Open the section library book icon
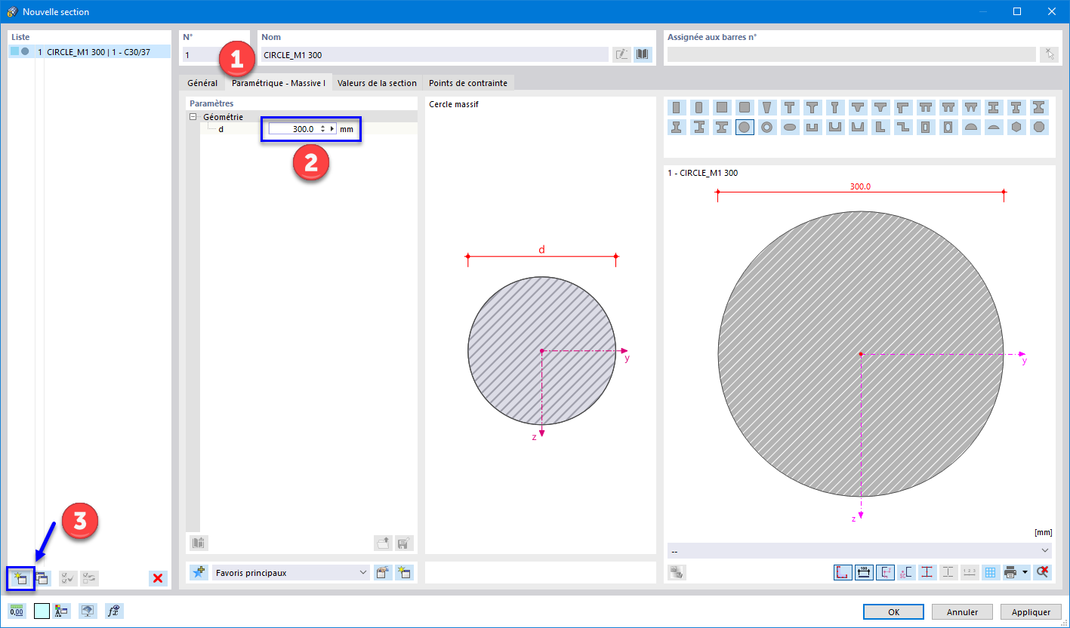This screenshot has width=1070, height=628. (x=643, y=54)
